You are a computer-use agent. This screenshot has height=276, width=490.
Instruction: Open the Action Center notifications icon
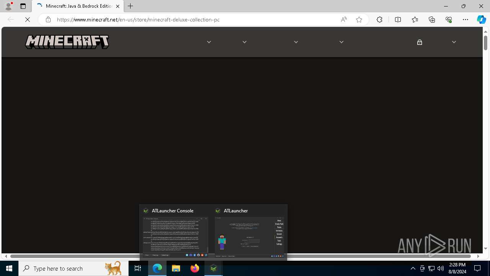tap(477, 268)
